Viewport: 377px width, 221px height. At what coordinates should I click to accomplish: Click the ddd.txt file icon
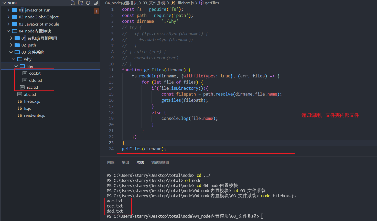25,80
